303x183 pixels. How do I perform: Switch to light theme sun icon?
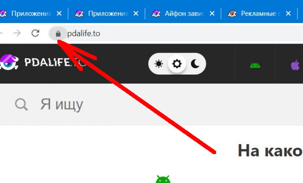pyautogui.click(x=159, y=64)
